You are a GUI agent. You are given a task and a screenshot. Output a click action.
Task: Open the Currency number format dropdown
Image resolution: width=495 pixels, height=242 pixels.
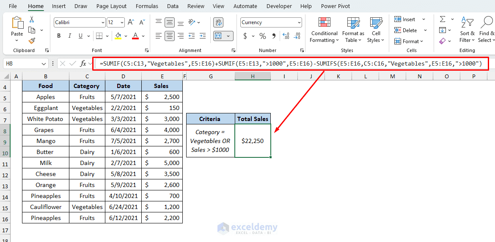[299, 22]
